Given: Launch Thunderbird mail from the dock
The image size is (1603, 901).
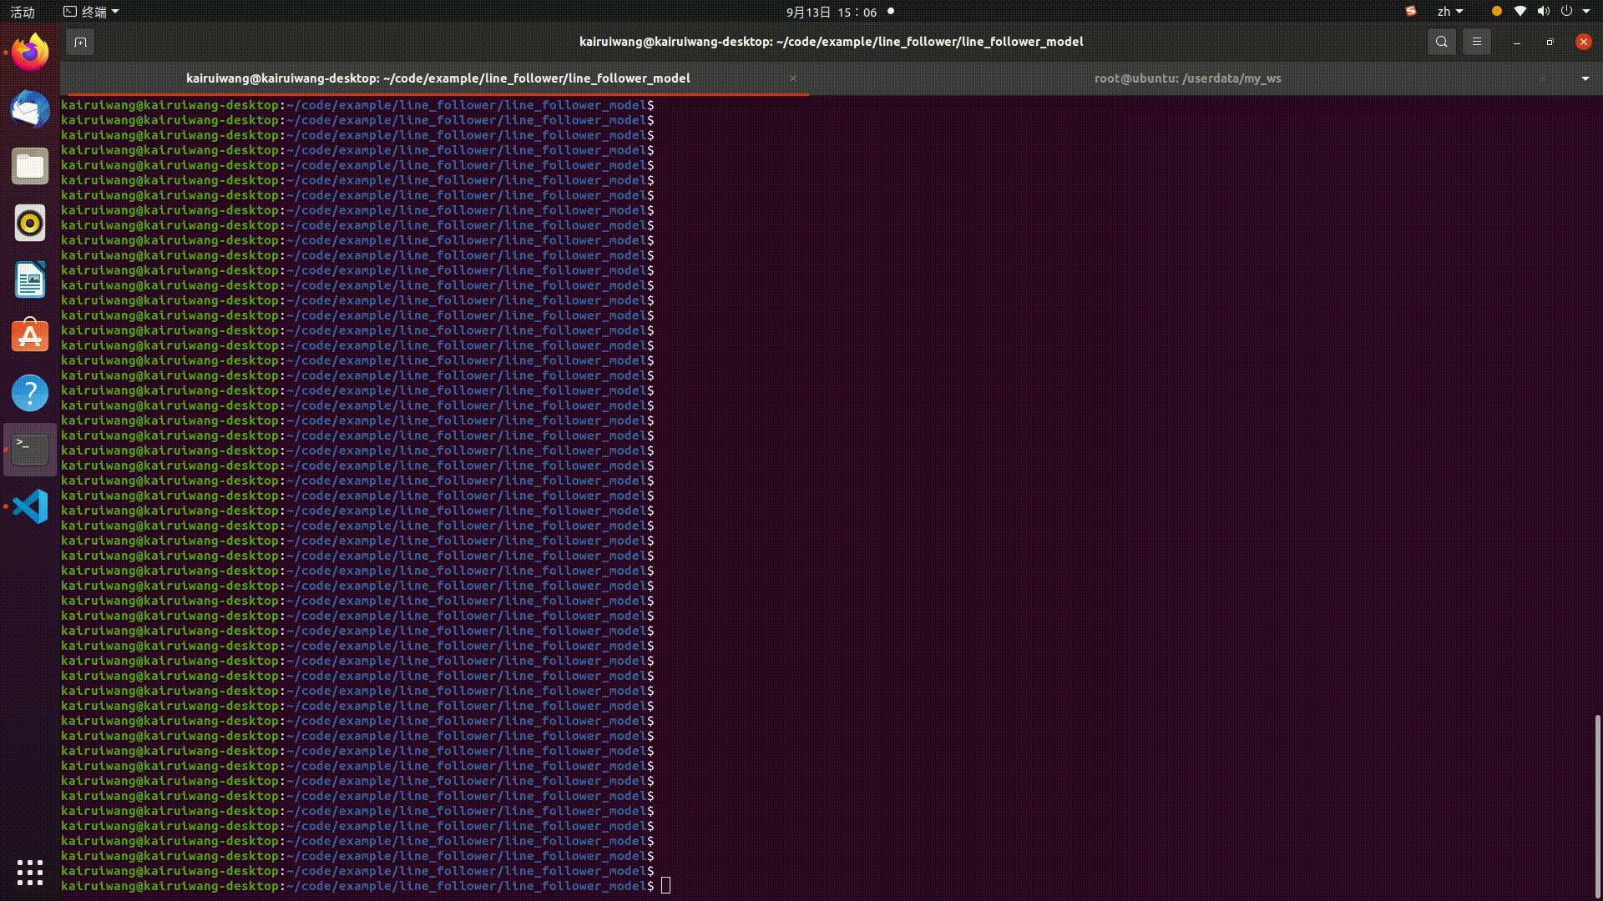Looking at the screenshot, I should pyautogui.click(x=30, y=109).
